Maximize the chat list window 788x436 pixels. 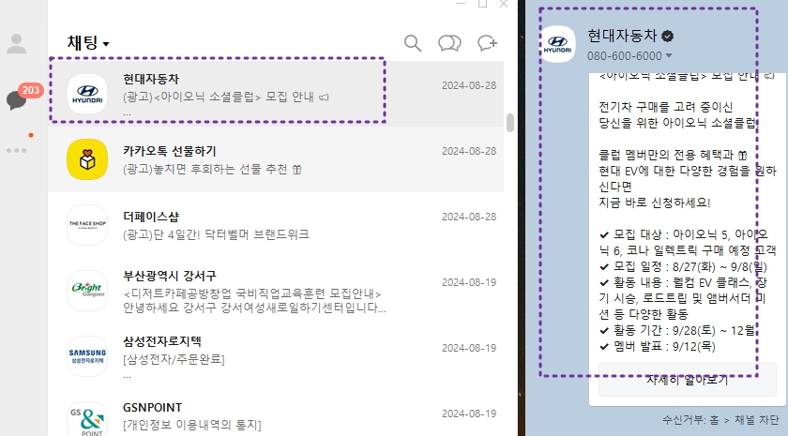point(482,4)
